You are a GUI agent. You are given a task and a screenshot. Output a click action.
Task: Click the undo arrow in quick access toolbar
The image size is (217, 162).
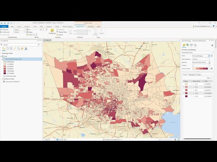pyautogui.click(x=11, y=23)
